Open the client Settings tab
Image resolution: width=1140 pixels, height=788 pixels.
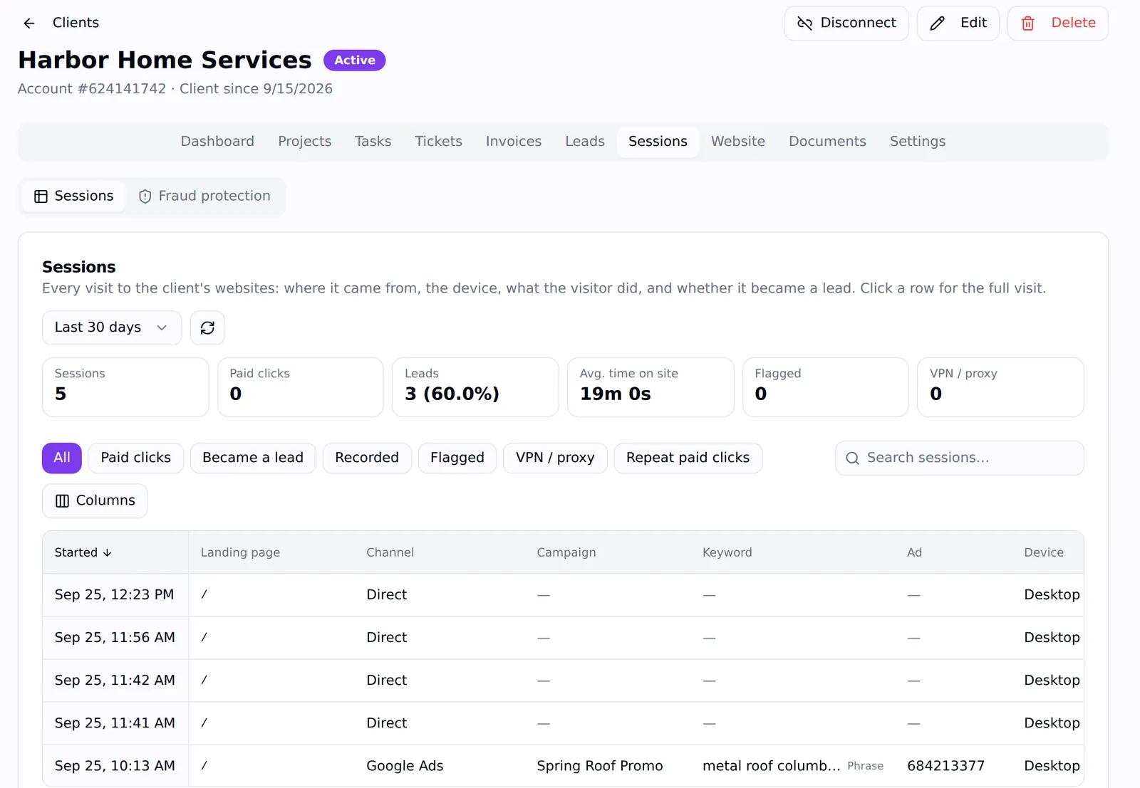(918, 142)
